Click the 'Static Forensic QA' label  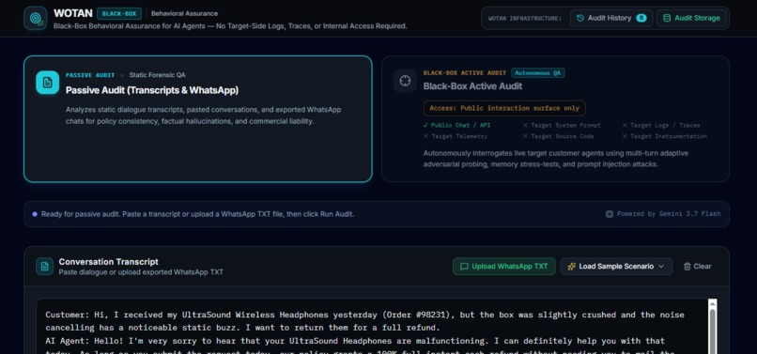158,75
